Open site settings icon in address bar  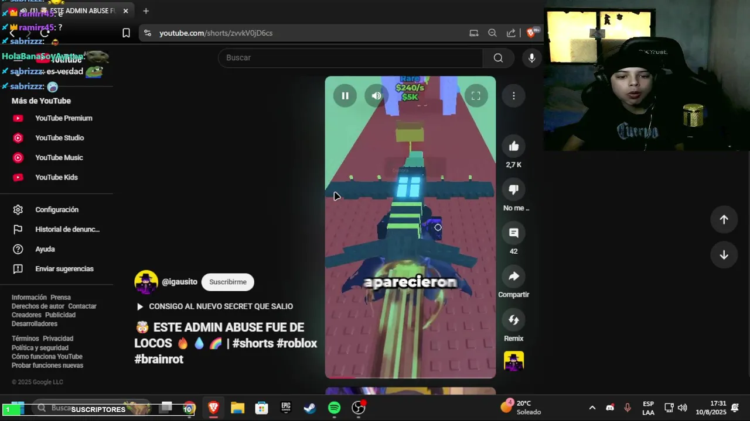[148, 33]
